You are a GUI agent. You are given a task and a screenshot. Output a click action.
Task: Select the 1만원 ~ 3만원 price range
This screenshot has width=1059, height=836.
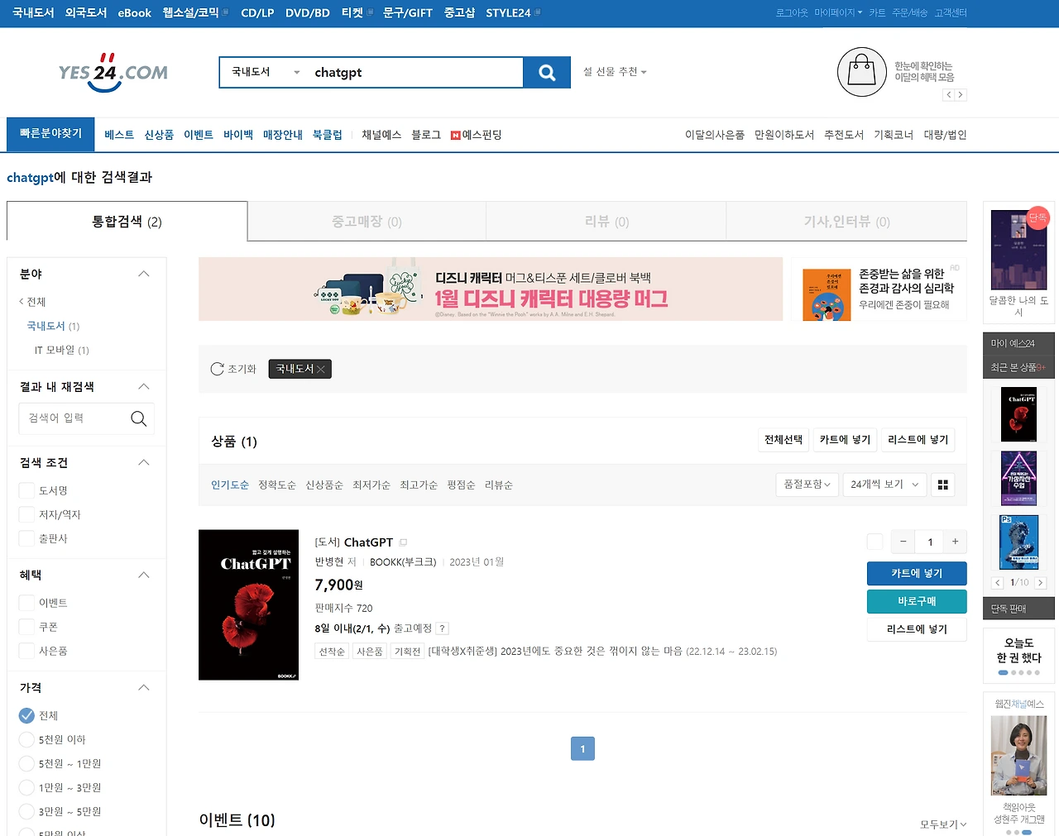[x=26, y=787]
